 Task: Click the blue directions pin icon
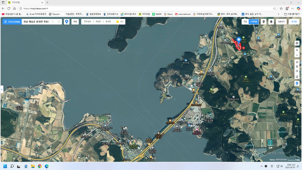point(67,22)
